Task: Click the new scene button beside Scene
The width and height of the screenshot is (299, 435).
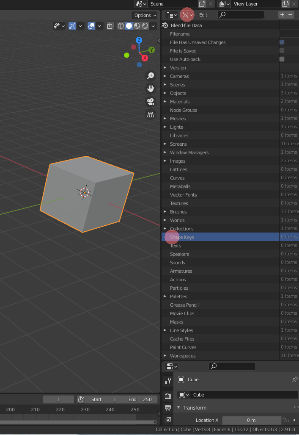Action: coord(202,4)
